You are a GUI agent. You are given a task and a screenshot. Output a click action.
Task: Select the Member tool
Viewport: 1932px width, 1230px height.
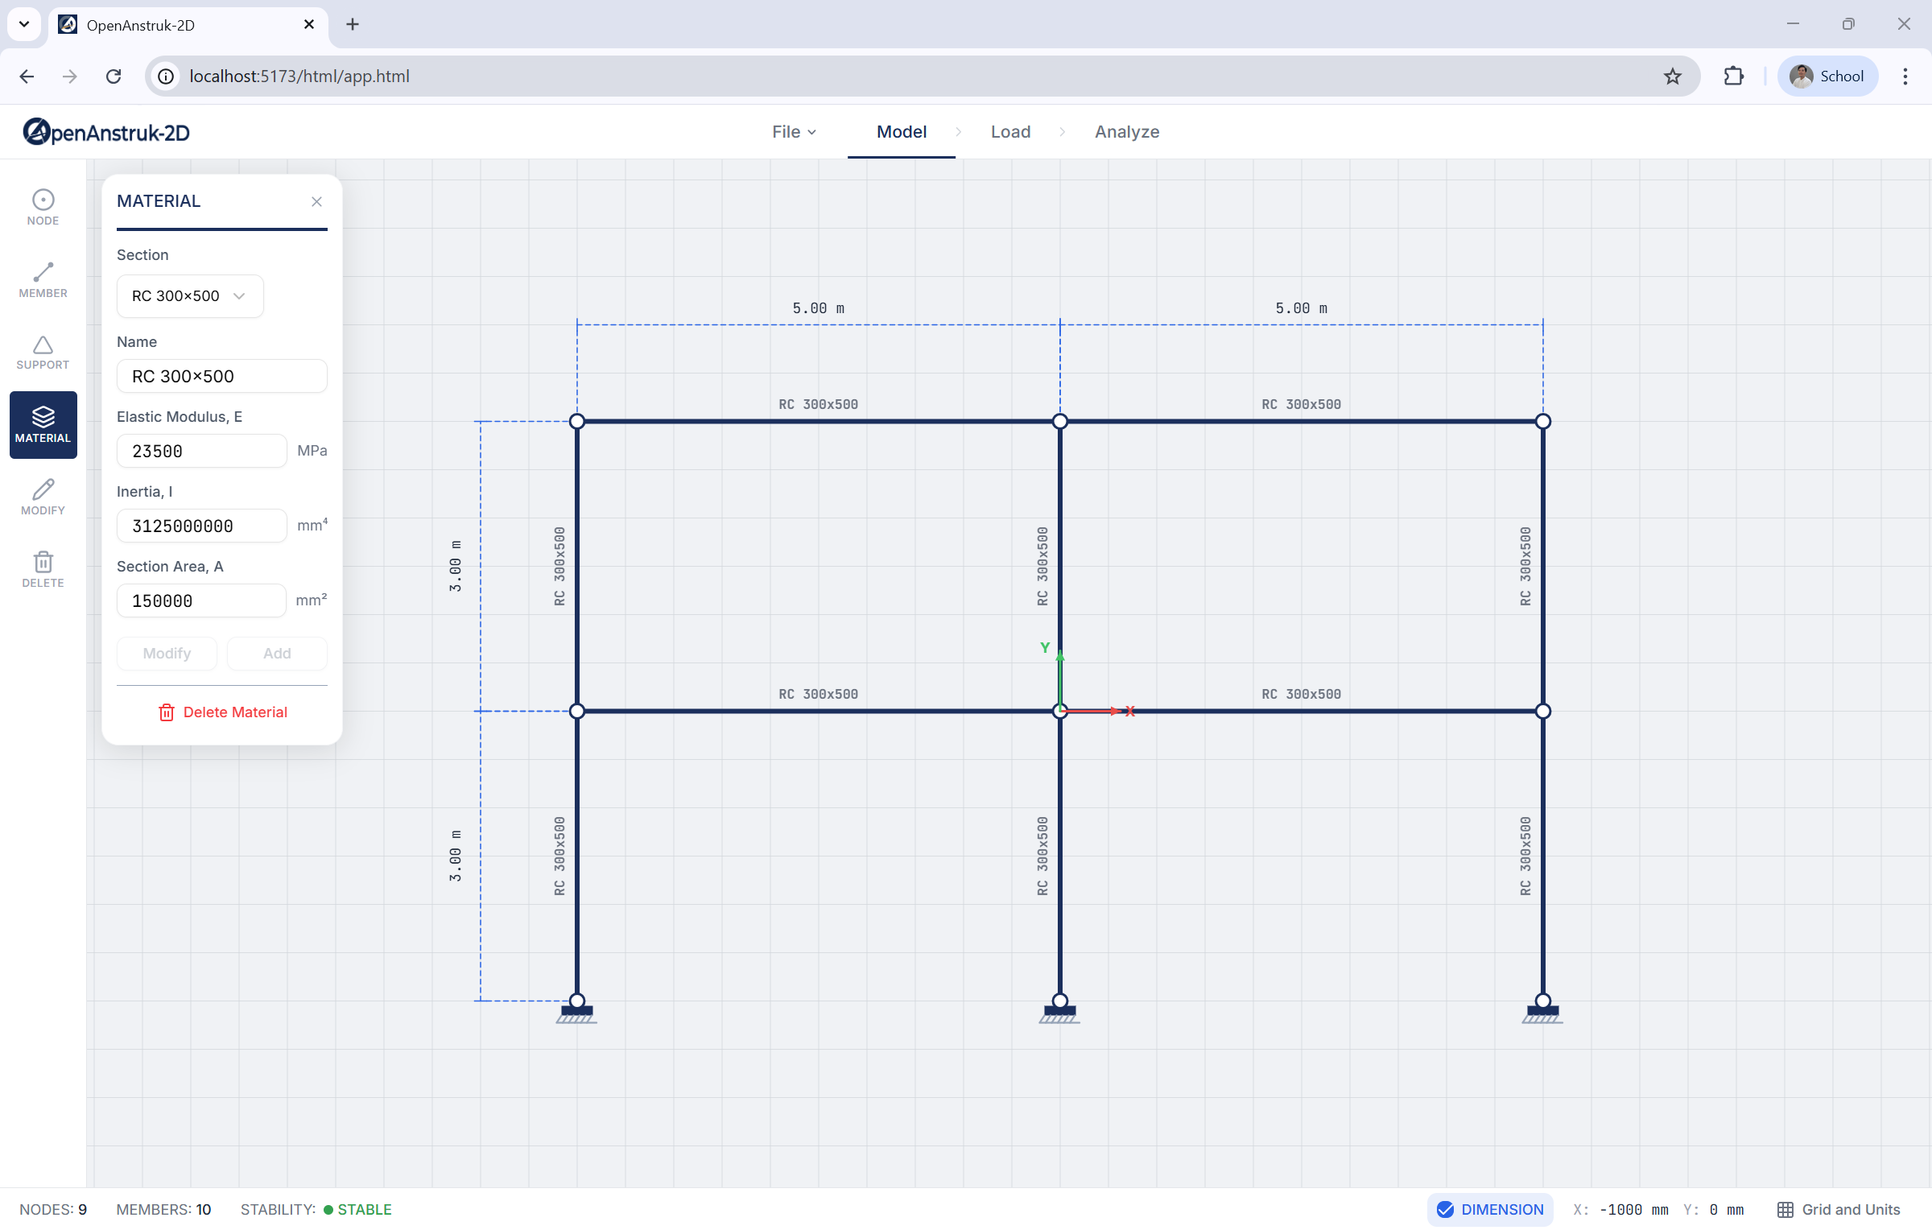43,279
